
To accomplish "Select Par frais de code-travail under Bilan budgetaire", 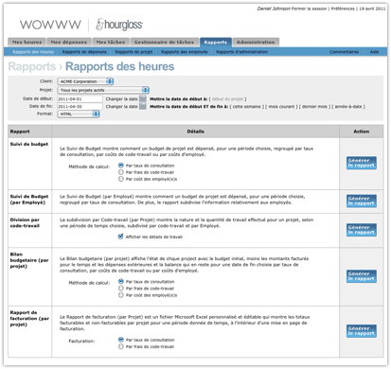I will [121, 289].
